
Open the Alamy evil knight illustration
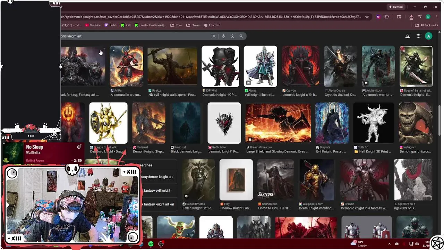pos(260,66)
